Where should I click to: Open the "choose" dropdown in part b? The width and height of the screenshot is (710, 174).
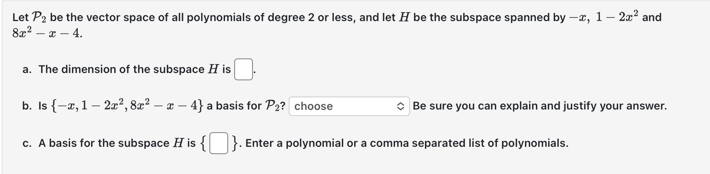(349, 106)
